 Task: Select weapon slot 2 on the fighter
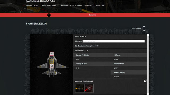coord(52,66)
